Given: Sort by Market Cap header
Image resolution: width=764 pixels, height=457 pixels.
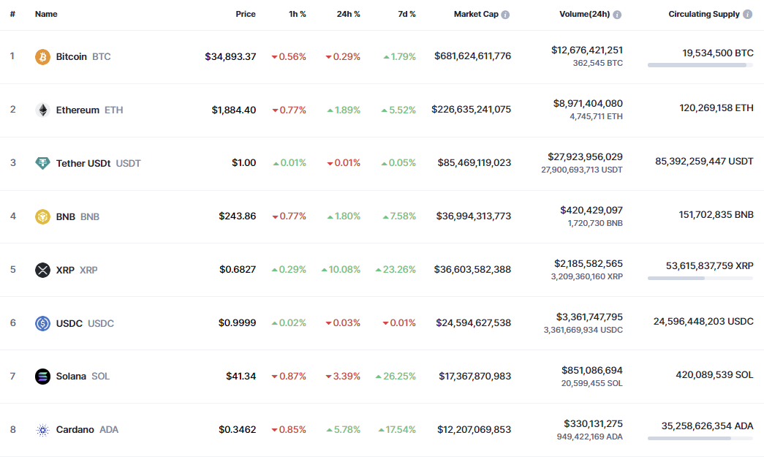Looking at the screenshot, I should click(x=476, y=14).
